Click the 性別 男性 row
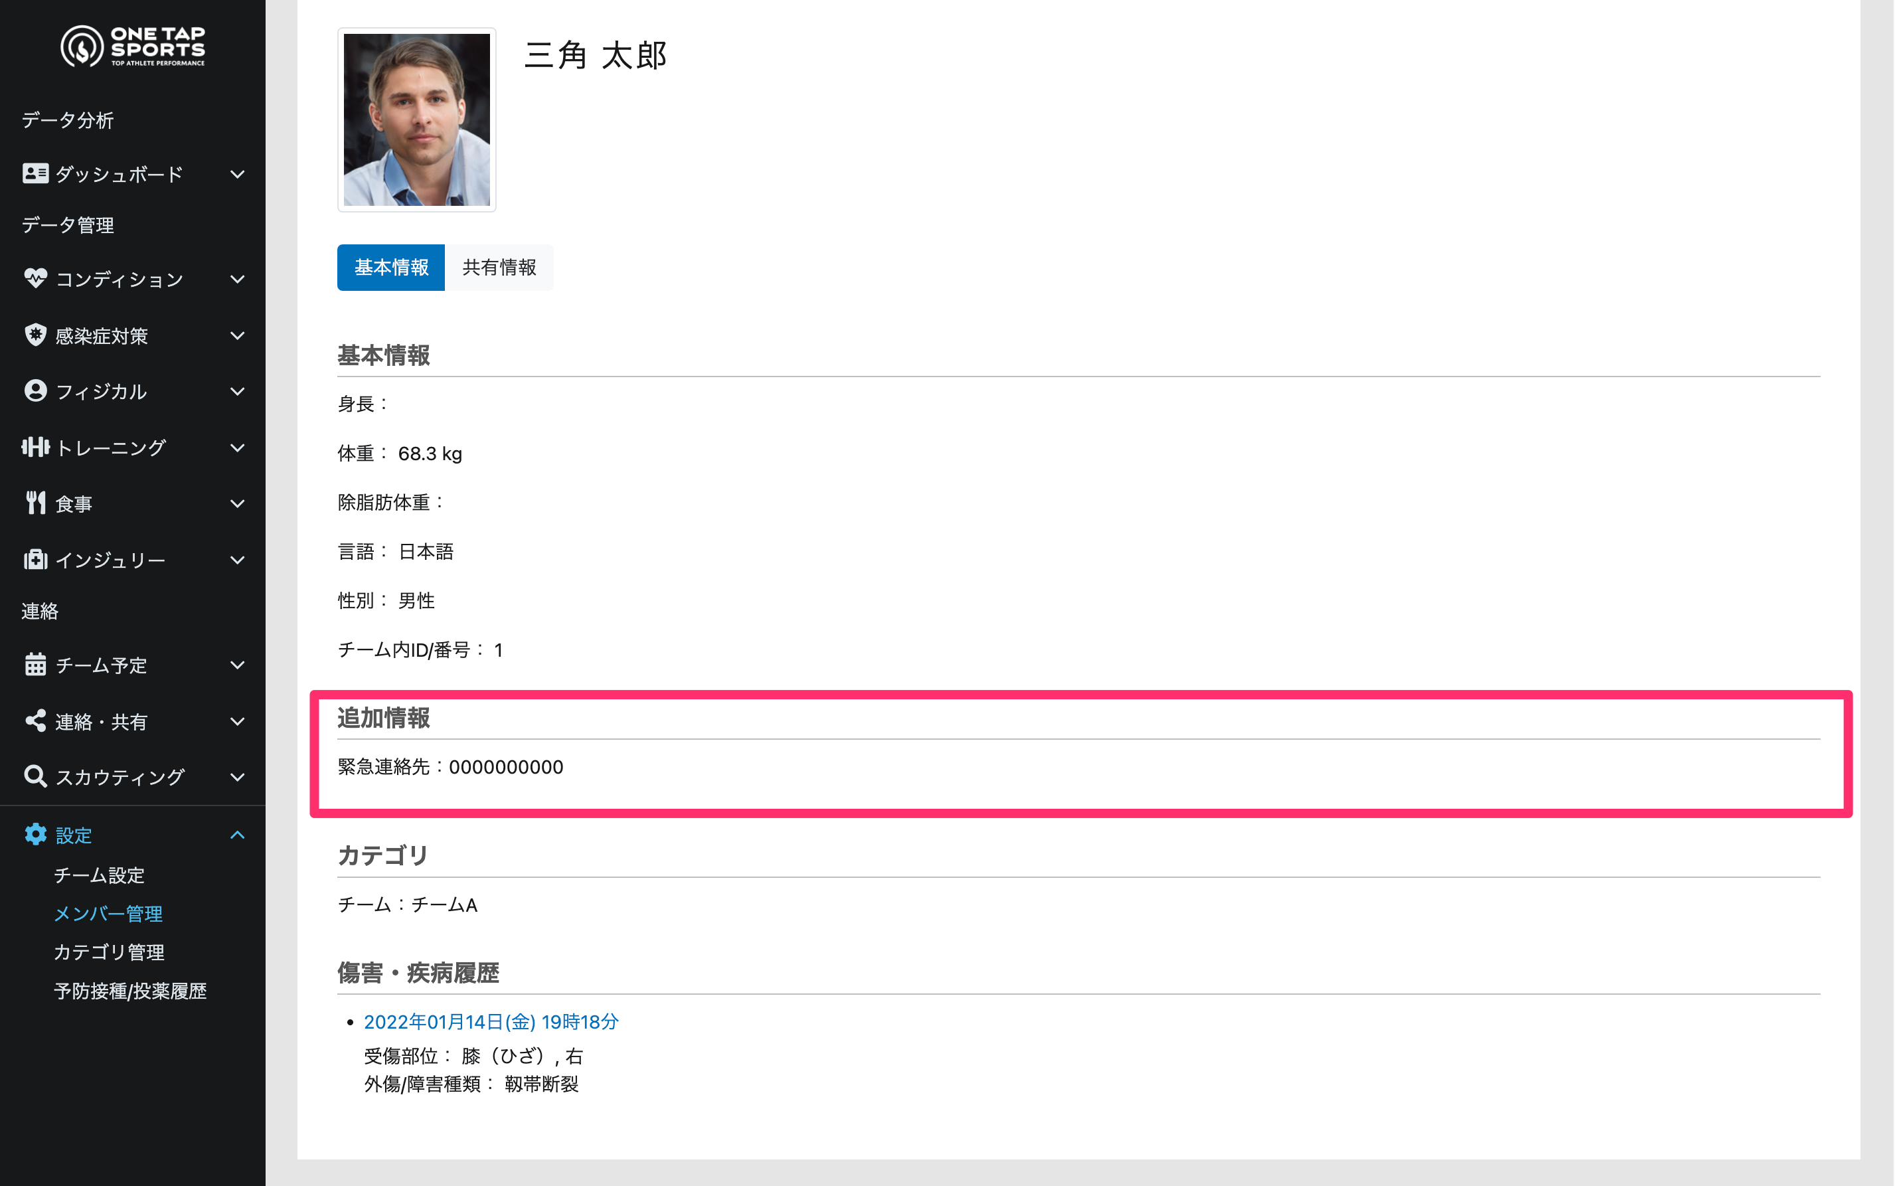Image resolution: width=1895 pixels, height=1186 pixels. click(x=386, y=601)
